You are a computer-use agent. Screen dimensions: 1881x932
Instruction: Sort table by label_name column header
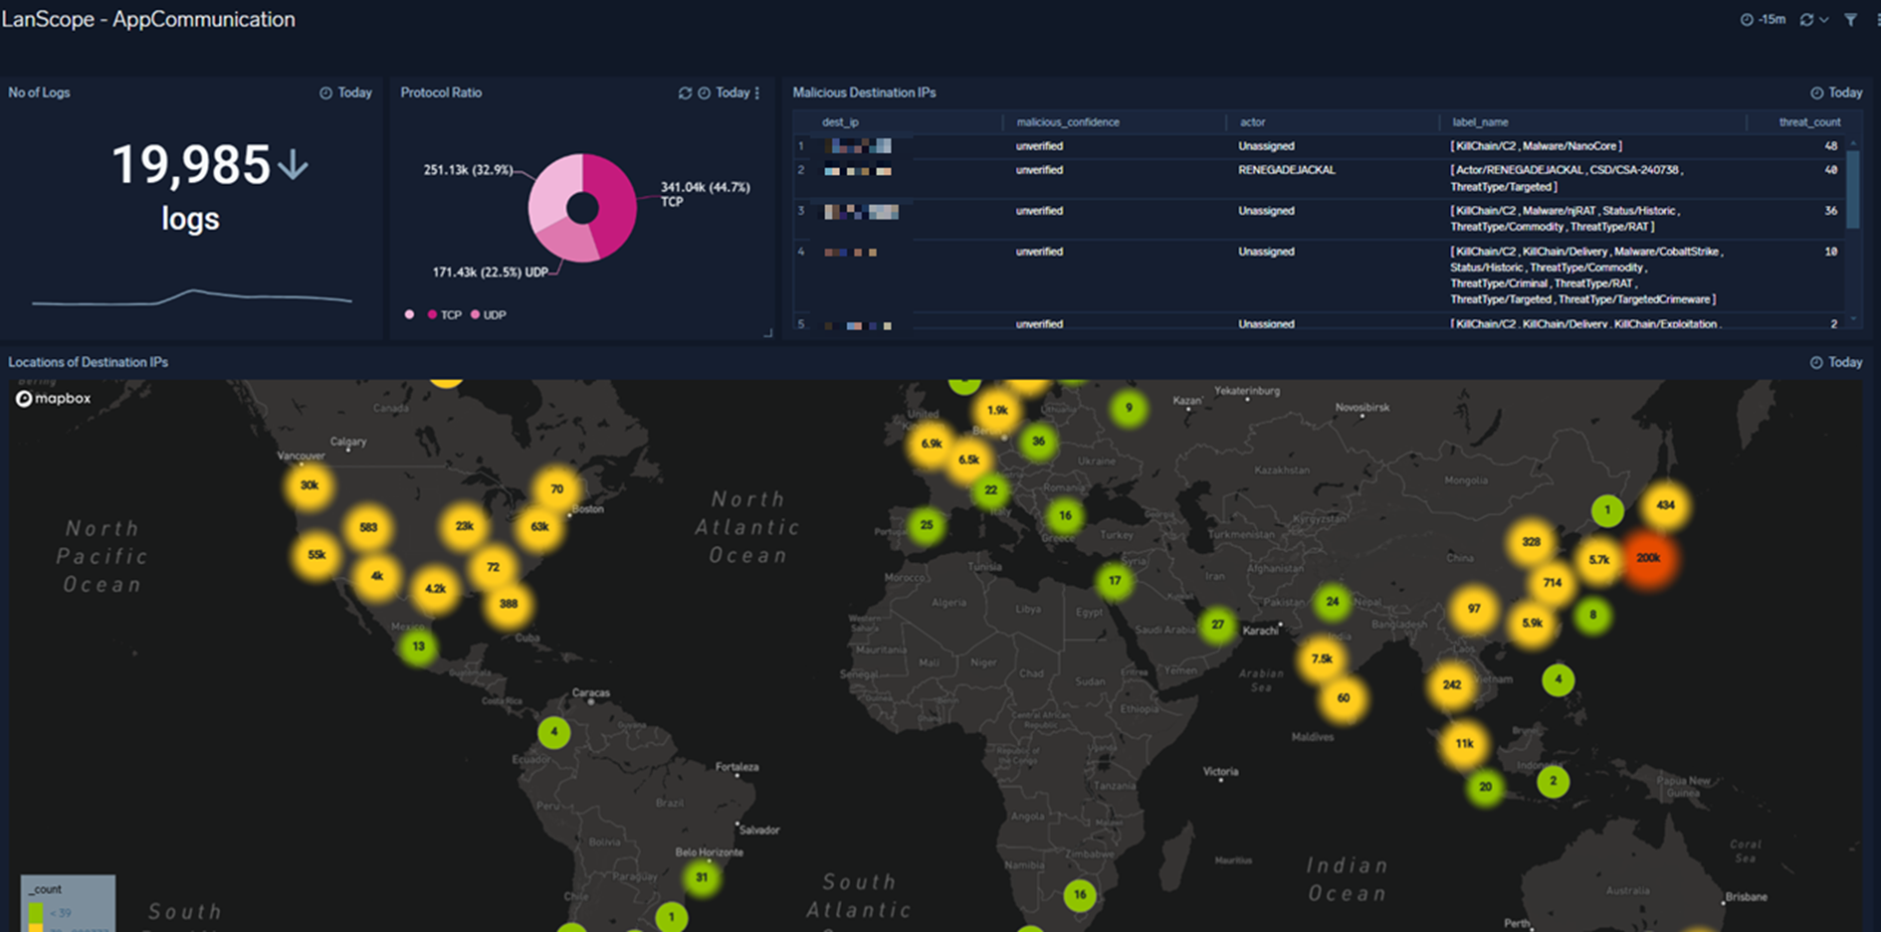click(1480, 122)
